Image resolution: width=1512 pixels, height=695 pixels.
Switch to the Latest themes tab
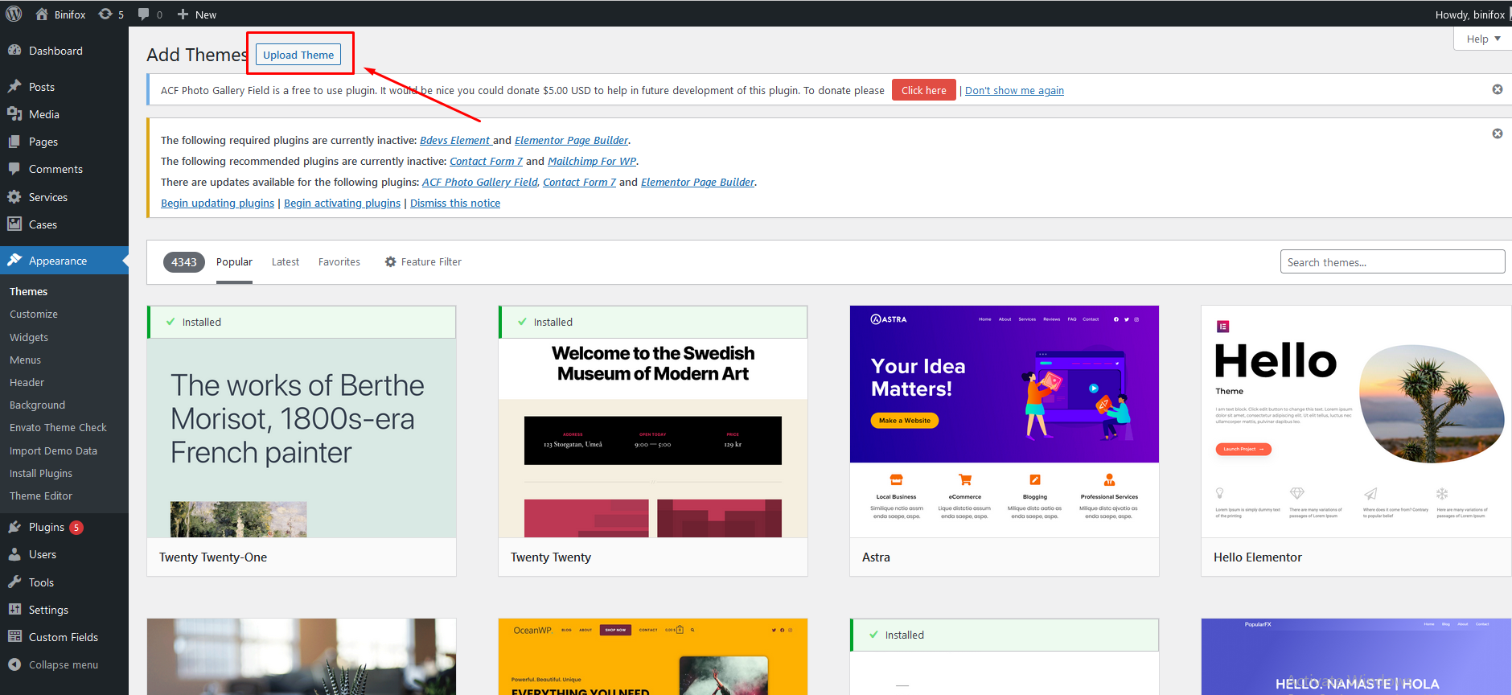pos(285,262)
